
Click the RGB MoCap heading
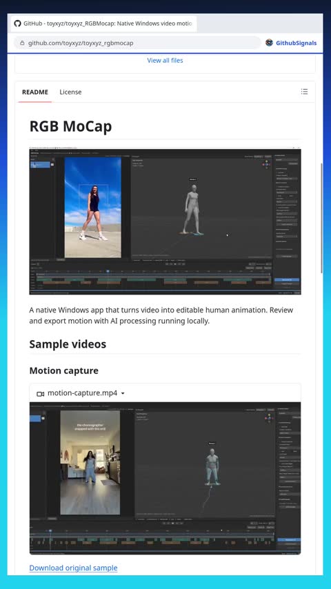tap(70, 127)
